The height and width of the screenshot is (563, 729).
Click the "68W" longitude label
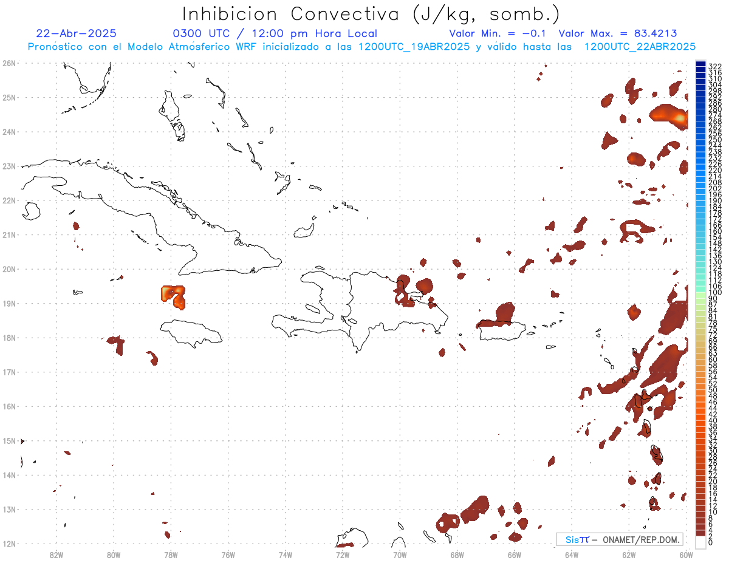point(457,554)
